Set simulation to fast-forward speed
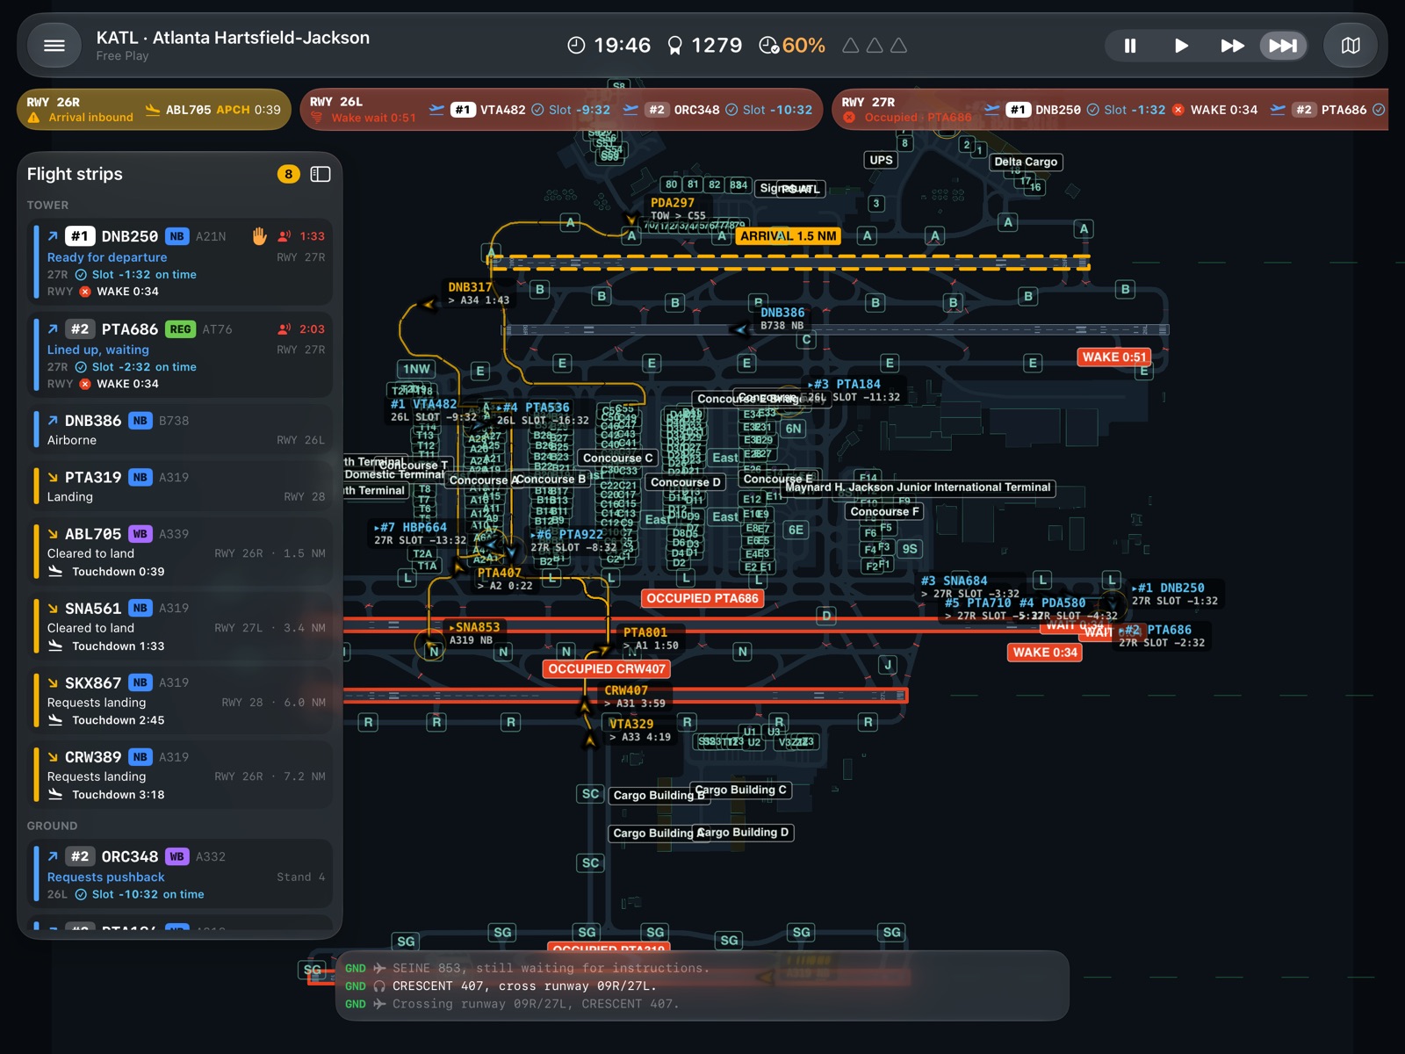1405x1054 pixels. pos(1232,46)
